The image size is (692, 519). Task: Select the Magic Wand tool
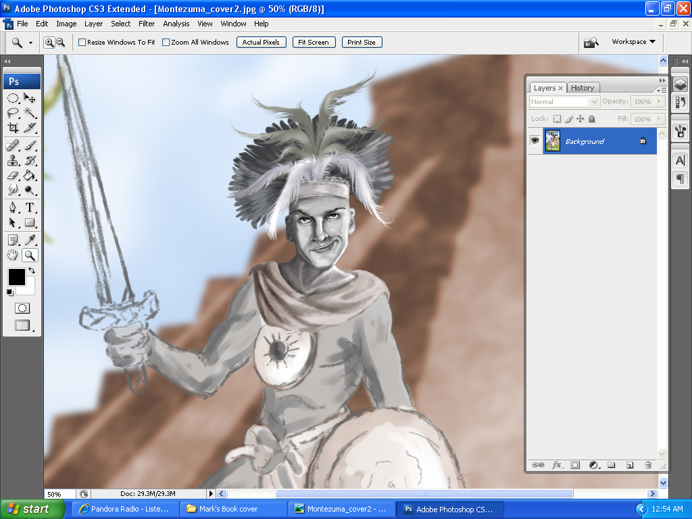coord(30,113)
